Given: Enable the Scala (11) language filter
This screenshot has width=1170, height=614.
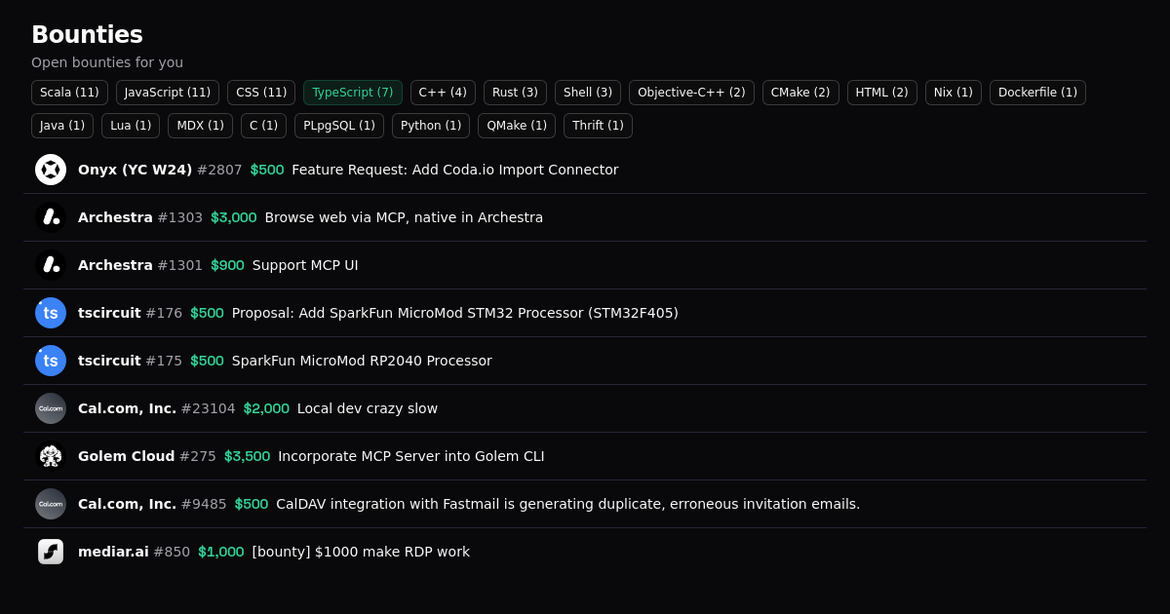Looking at the screenshot, I should point(69,93).
